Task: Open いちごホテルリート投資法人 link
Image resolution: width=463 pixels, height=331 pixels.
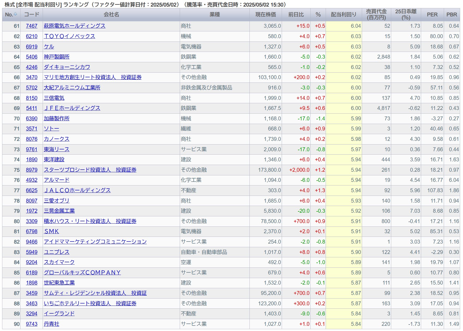Action: click(x=90, y=304)
